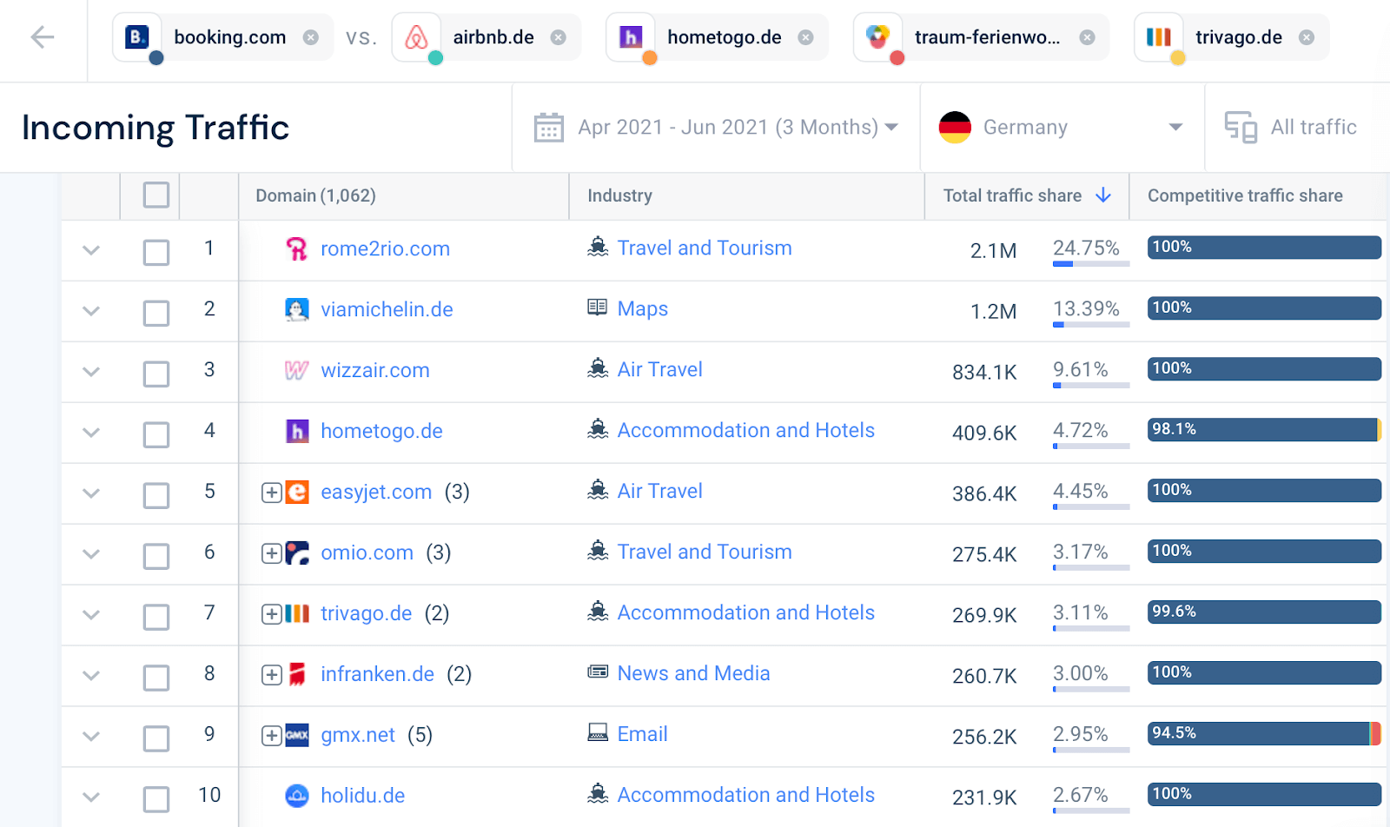Image resolution: width=1390 pixels, height=827 pixels.
Task: Expand the easyjet.com grouped domains
Action: tap(270, 492)
